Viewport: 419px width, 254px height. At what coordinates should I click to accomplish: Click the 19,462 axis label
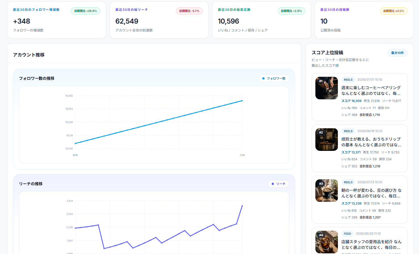click(69, 96)
